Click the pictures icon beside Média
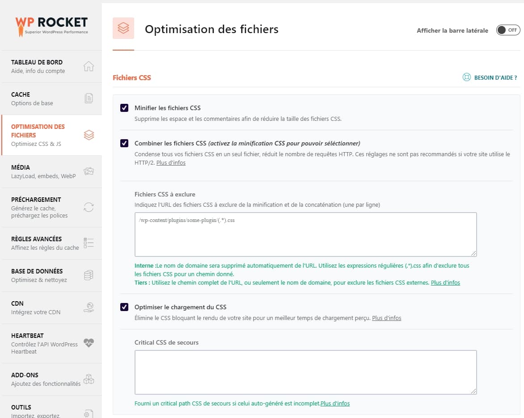Viewport: 524px width, 418px height. [89, 171]
